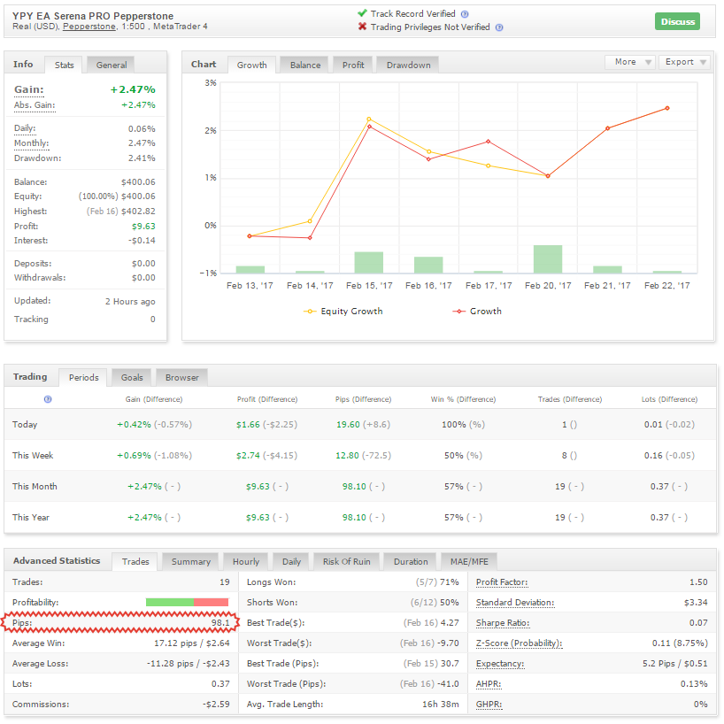Screen dimensions: 724x724
Task: Click the This Year row label
Action: [x=30, y=517]
